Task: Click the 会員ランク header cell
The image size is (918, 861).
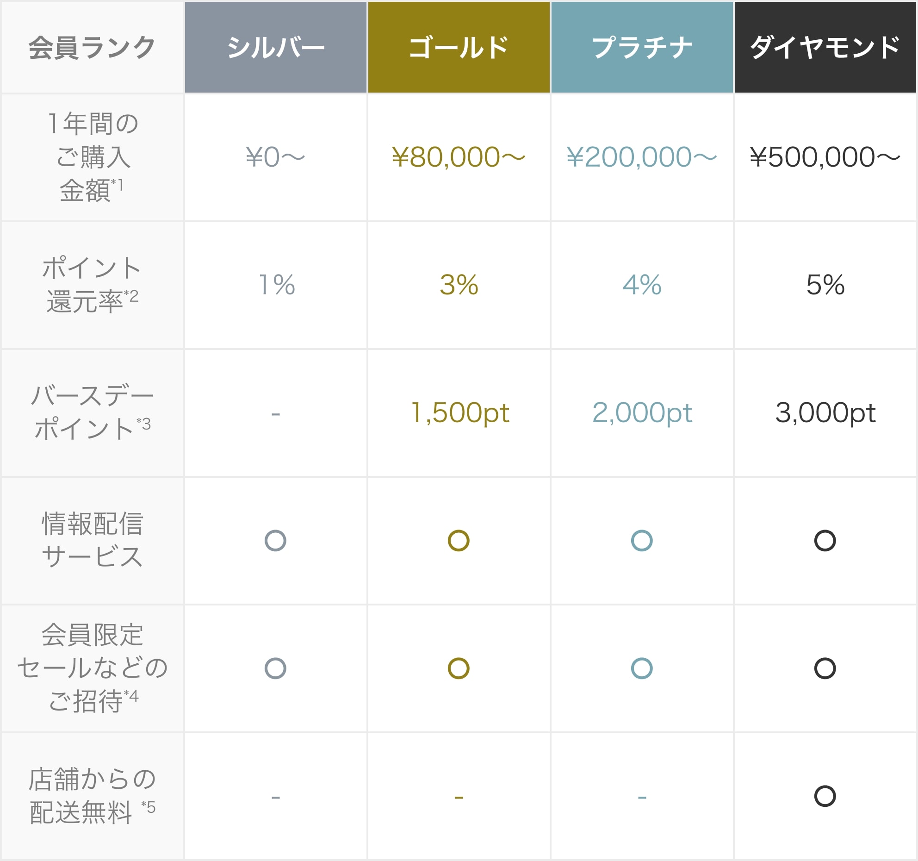Action: pyautogui.click(x=93, y=47)
